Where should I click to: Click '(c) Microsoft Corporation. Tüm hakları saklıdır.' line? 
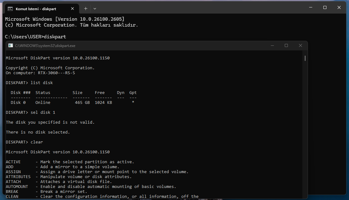click(71, 25)
